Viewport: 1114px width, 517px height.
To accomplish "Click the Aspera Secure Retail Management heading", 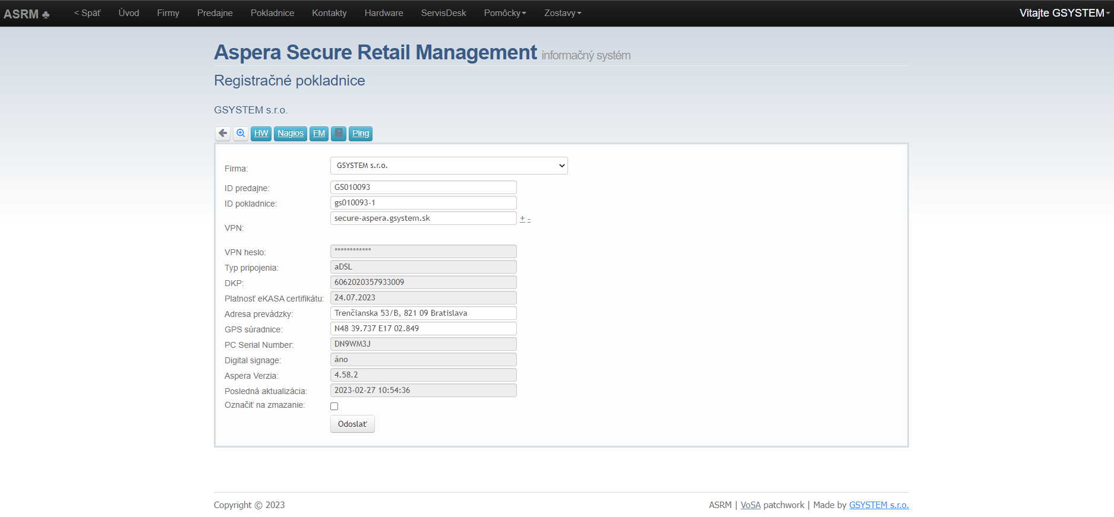I will coord(375,52).
